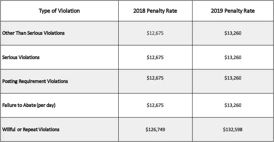Select 2018 rate for Failure to Abate

tap(155, 105)
